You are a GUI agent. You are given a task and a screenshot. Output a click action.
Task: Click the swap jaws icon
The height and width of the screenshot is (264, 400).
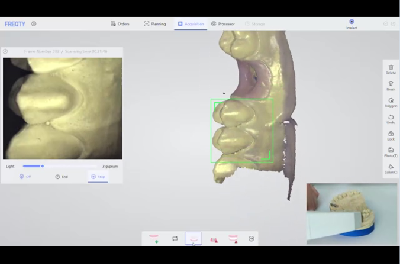(175, 238)
